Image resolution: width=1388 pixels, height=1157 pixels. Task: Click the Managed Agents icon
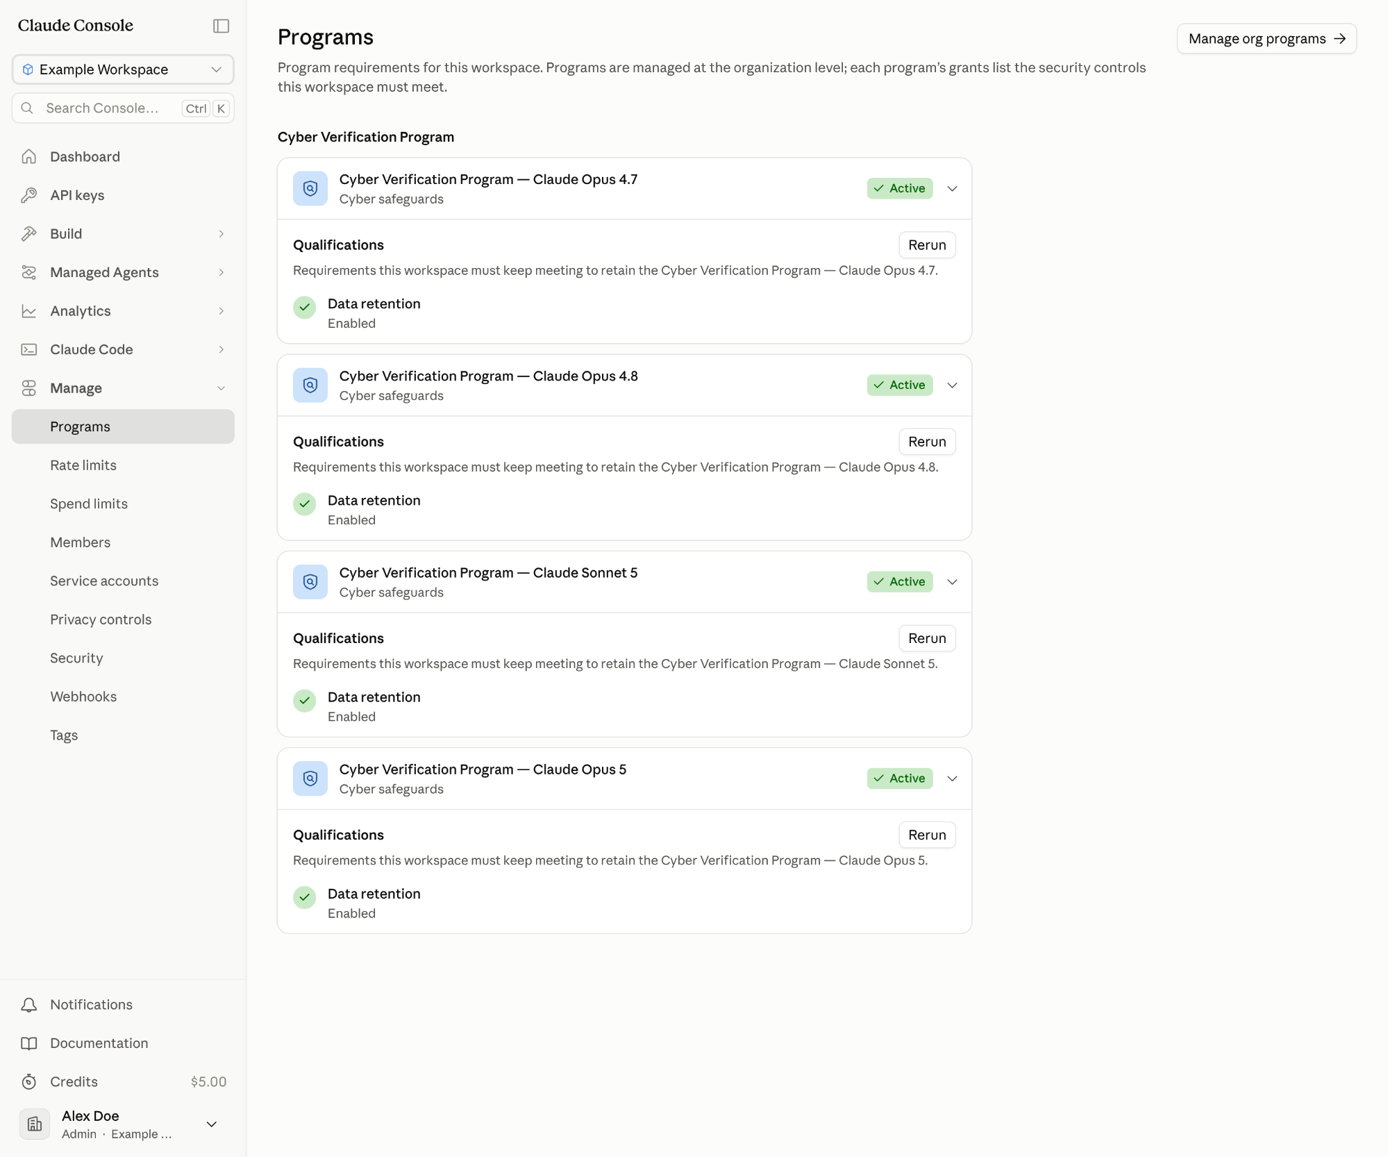click(x=29, y=272)
